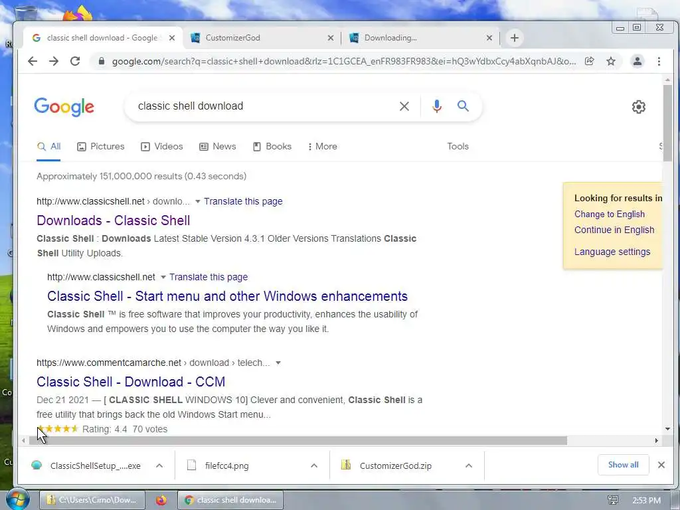Switch to Videos results

162,147
